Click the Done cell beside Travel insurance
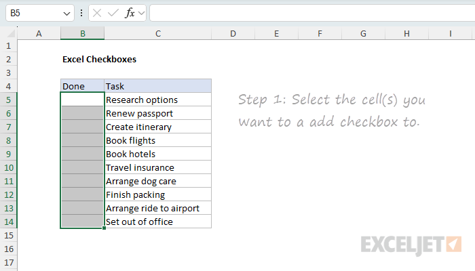 coord(82,167)
